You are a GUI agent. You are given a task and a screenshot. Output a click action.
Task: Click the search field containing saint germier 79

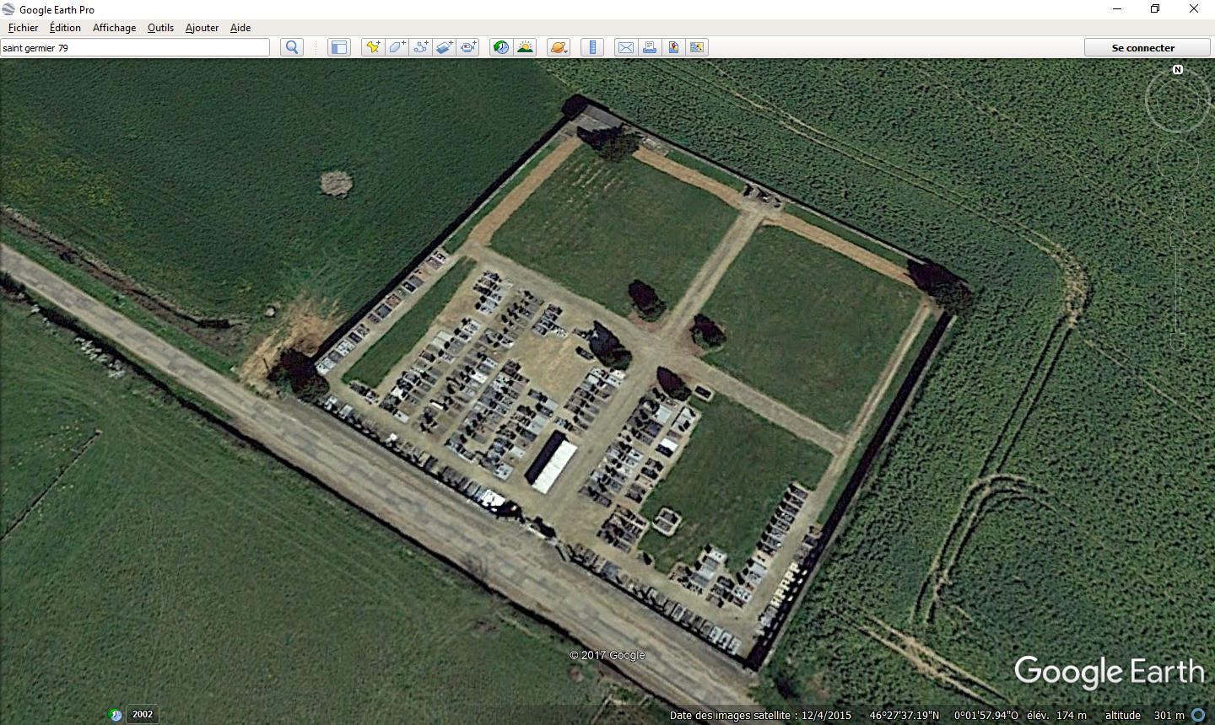(135, 47)
